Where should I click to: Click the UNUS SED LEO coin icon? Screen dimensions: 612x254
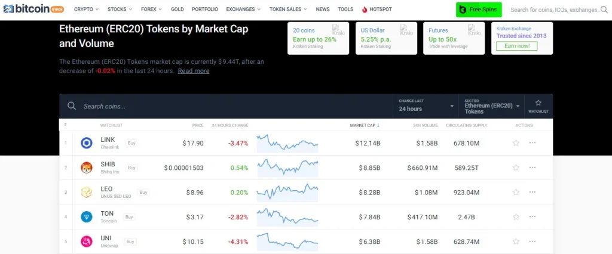(x=86, y=193)
